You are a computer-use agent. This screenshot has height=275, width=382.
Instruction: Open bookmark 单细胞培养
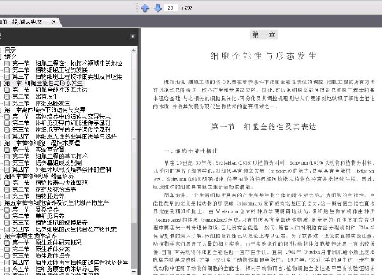[x=38, y=216]
